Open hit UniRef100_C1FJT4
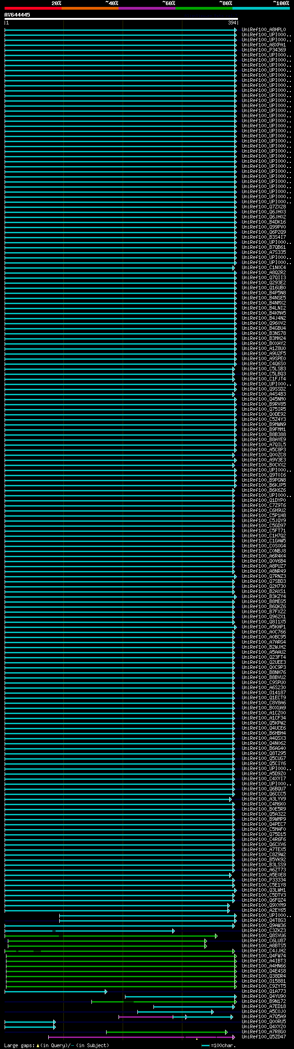 264,379
